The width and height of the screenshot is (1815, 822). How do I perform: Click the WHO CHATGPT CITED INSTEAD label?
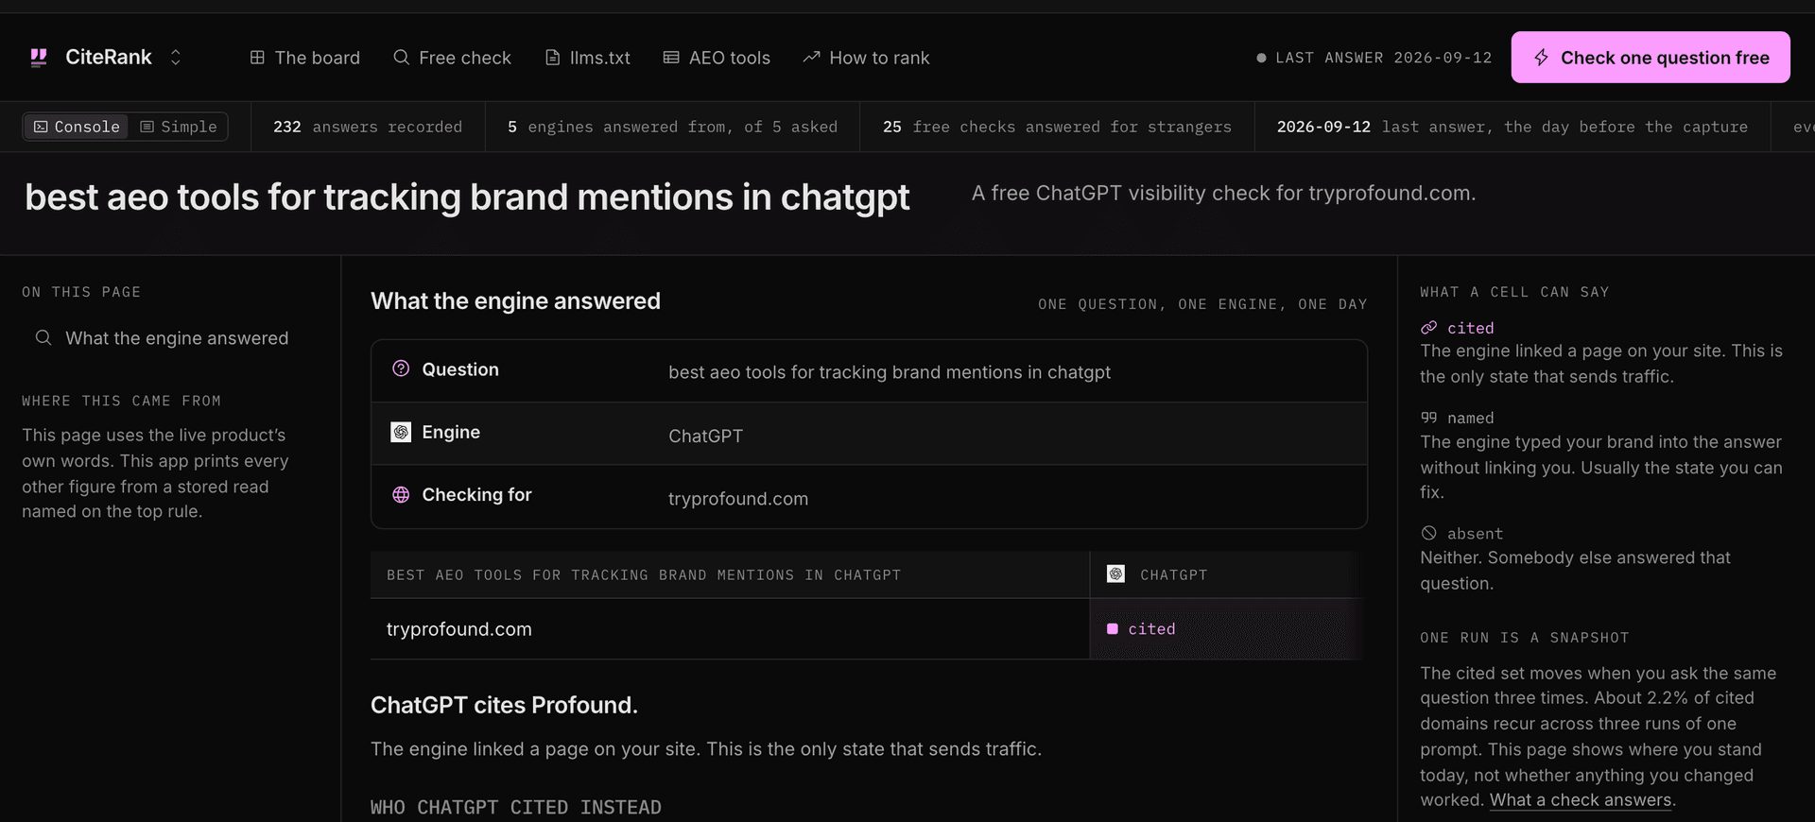point(516,808)
